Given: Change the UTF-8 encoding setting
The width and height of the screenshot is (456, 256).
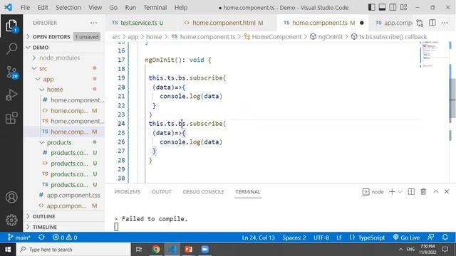Looking at the screenshot, I should [321, 238].
